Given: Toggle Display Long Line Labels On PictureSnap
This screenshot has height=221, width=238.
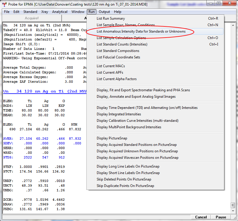Looking at the screenshot, I should coord(128,166).
